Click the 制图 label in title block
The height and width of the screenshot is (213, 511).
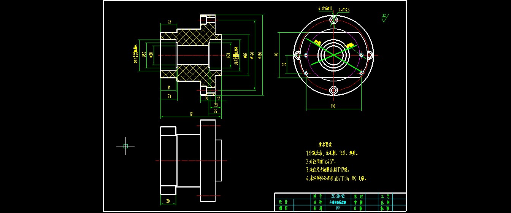283,208
